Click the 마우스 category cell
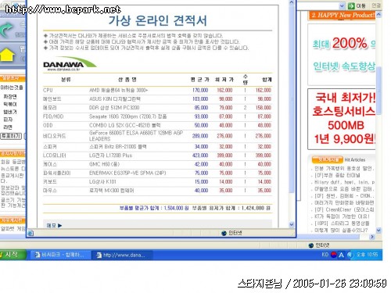391x293 pixels. [50, 191]
